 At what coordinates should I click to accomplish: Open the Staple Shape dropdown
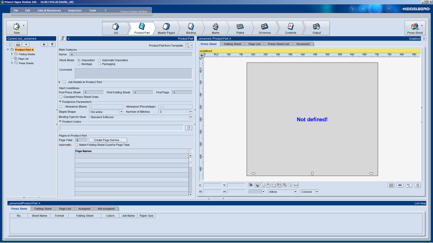coord(106,112)
